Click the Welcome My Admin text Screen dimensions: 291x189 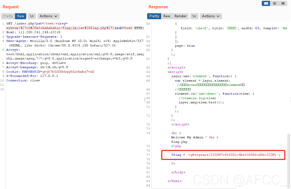pyautogui.click(x=189, y=137)
